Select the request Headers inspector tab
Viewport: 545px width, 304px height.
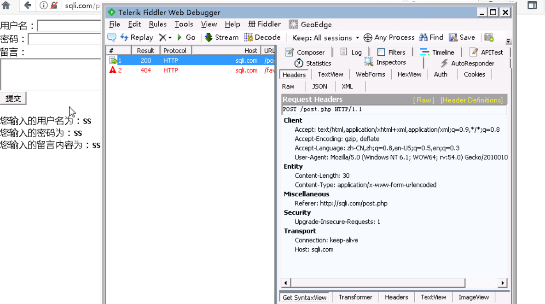294,75
